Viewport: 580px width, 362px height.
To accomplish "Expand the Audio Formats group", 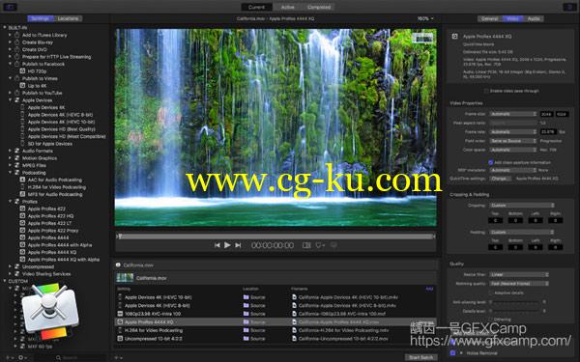I will click(x=11, y=151).
